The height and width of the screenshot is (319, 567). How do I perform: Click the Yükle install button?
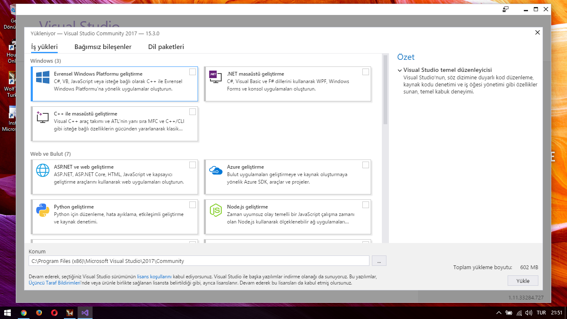(x=523, y=281)
